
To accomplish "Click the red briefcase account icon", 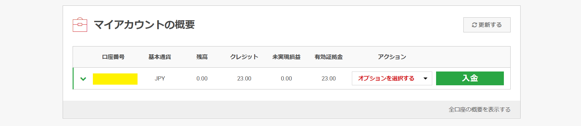I will coord(80,25).
